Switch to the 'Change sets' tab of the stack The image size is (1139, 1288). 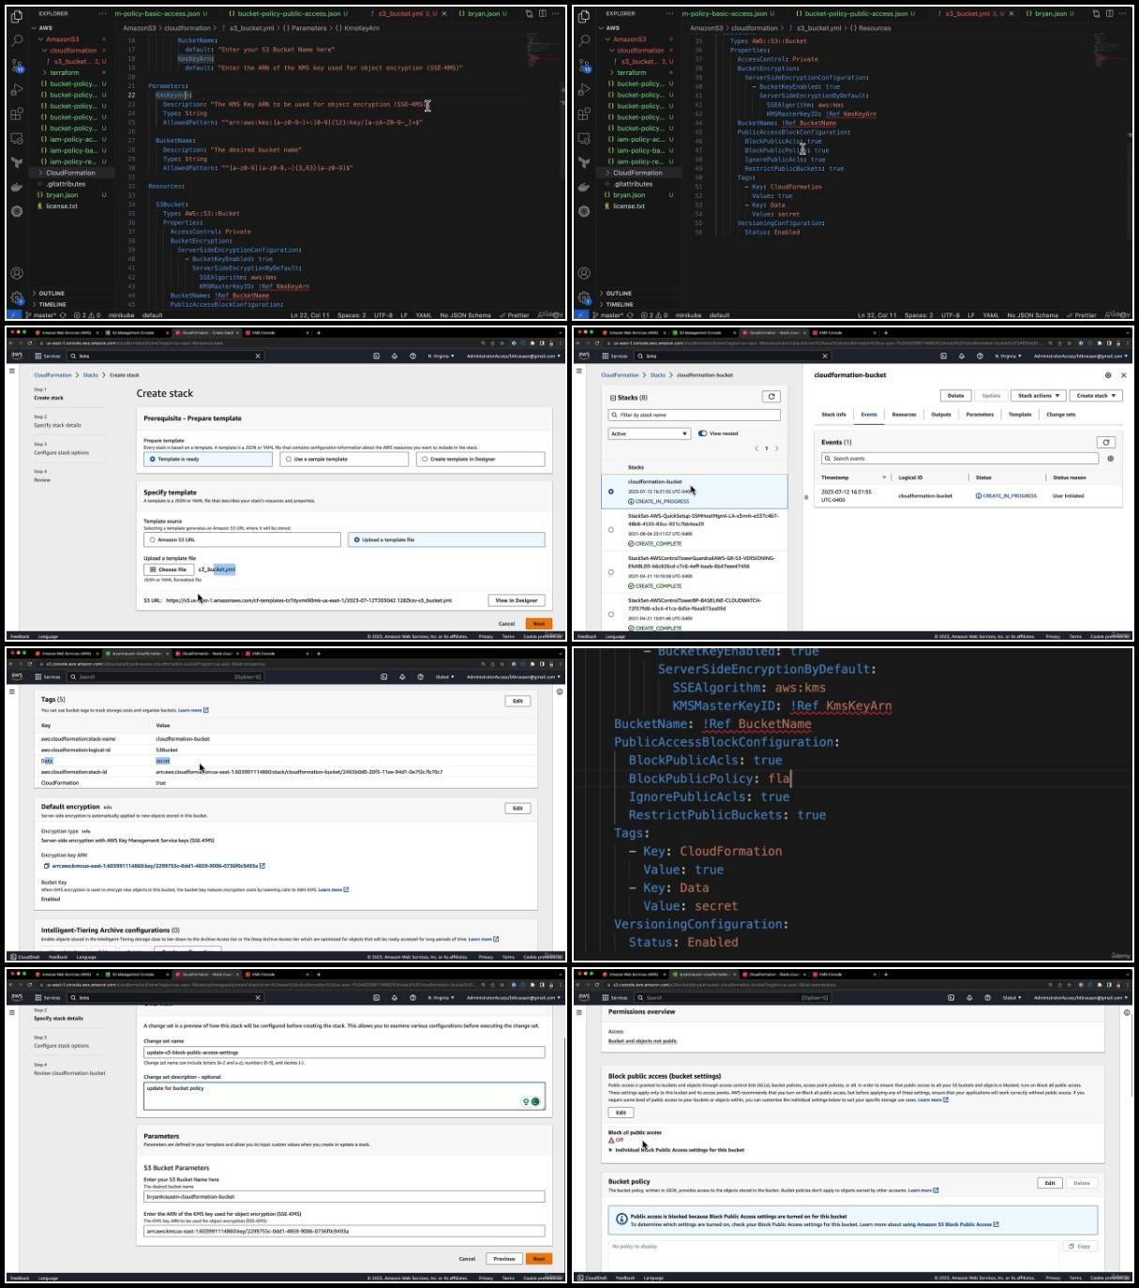tap(1061, 415)
